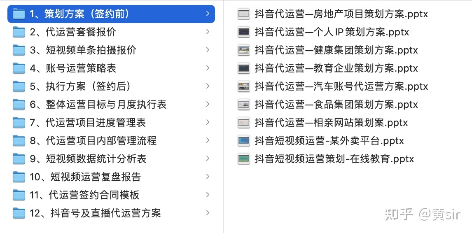The width and height of the screenshot is (472, 233).
Task: Click chevron of selected 1、策划方案 folder
Action: click(x=208, y=14)
